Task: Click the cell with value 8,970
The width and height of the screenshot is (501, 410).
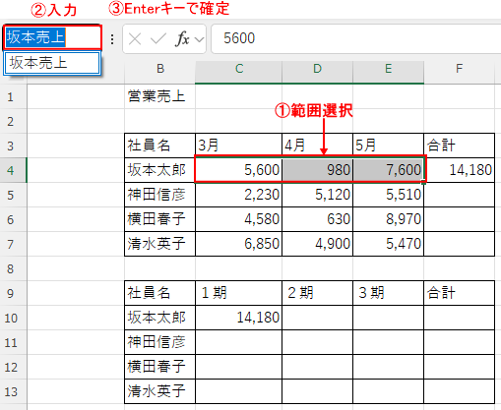Action: click(x=388, y=219)
